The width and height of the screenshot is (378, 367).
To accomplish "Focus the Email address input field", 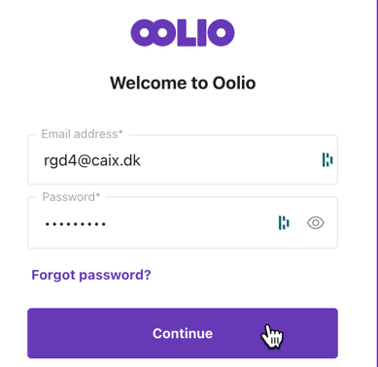I will click(x=183, y=160).
